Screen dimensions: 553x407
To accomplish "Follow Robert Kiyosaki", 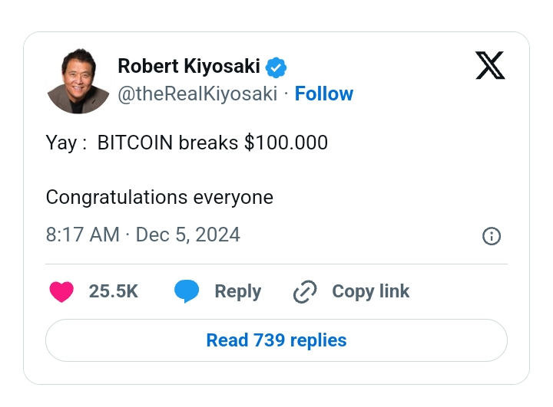I will point(324,94).
